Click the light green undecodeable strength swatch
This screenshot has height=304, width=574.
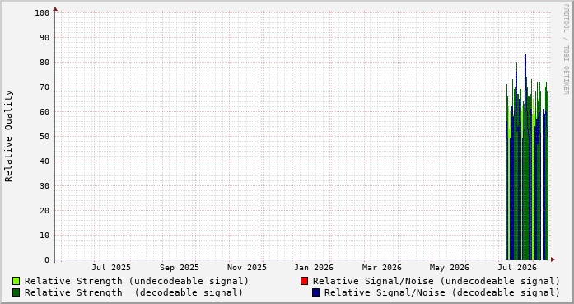pyautogui.click(x=16, y=281)
